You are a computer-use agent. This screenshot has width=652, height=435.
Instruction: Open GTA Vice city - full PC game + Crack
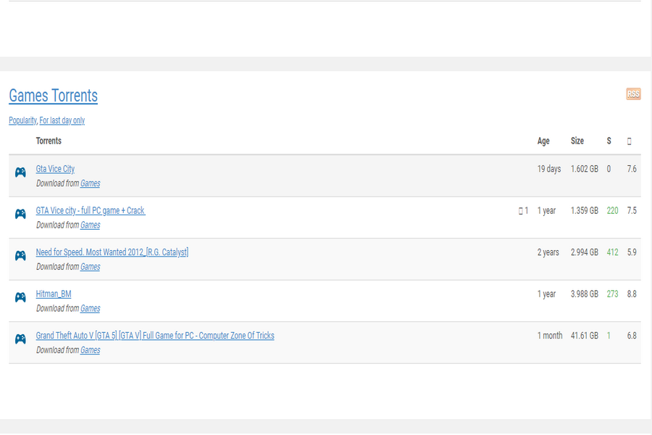[91, 211]
